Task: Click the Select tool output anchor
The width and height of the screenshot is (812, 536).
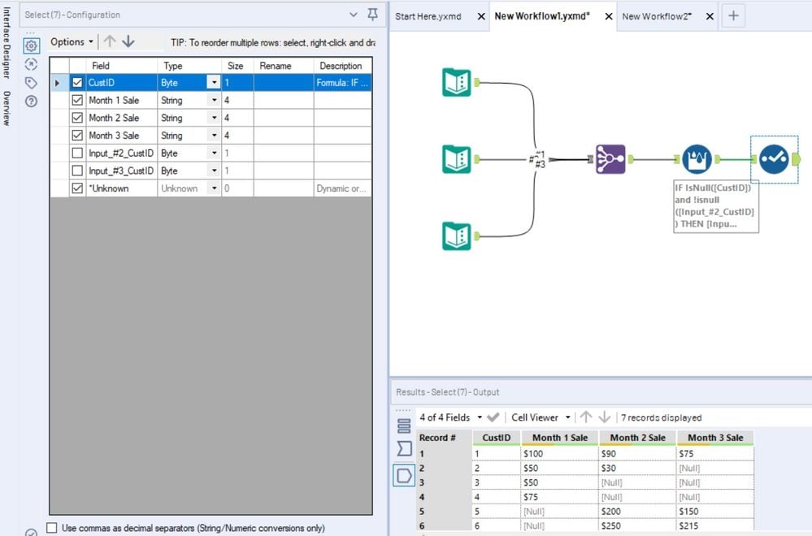Action: click(796, 159)
